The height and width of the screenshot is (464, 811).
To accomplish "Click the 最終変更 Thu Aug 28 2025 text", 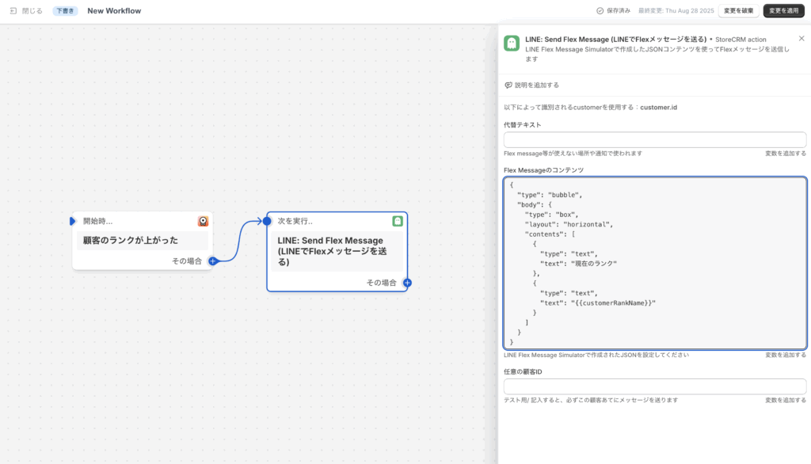I will (676, 11).
